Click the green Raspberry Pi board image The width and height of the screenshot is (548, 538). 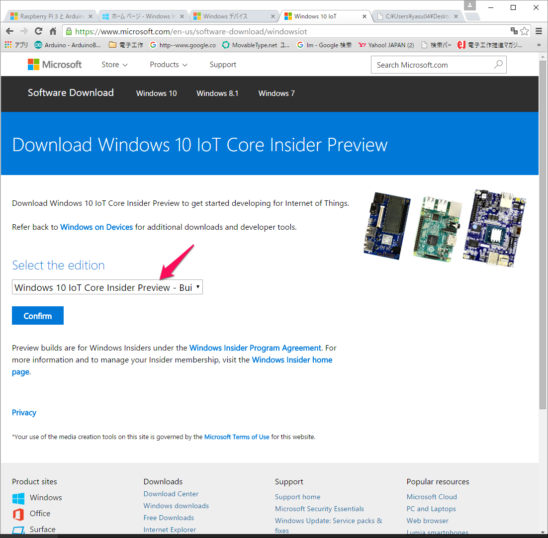[437, 229]
